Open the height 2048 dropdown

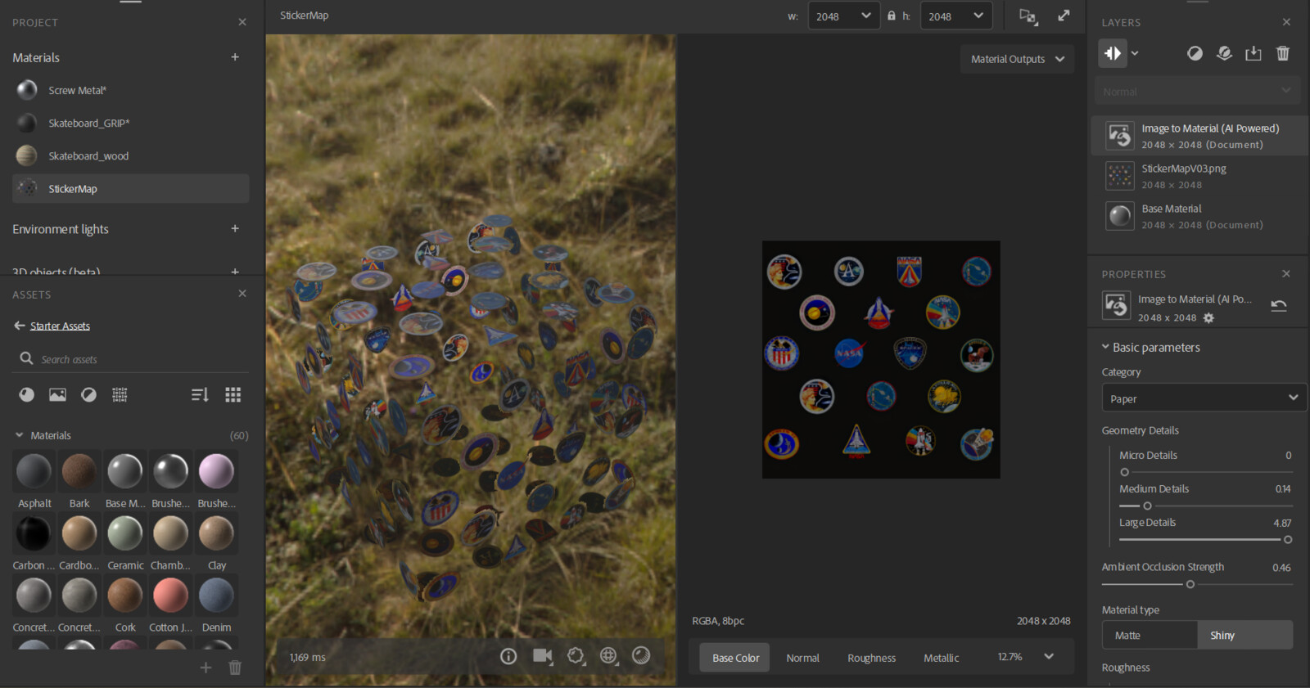pyautogui.click(x=956, y=16)
